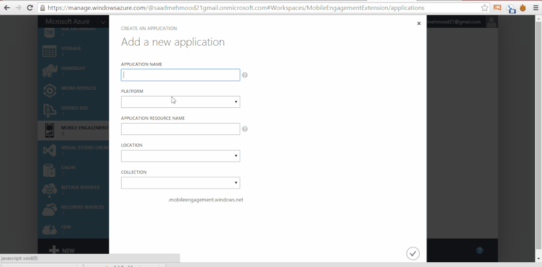Confirm with the checkmark button
Viewport: 542px width, 267px height.
pos(413,254)
